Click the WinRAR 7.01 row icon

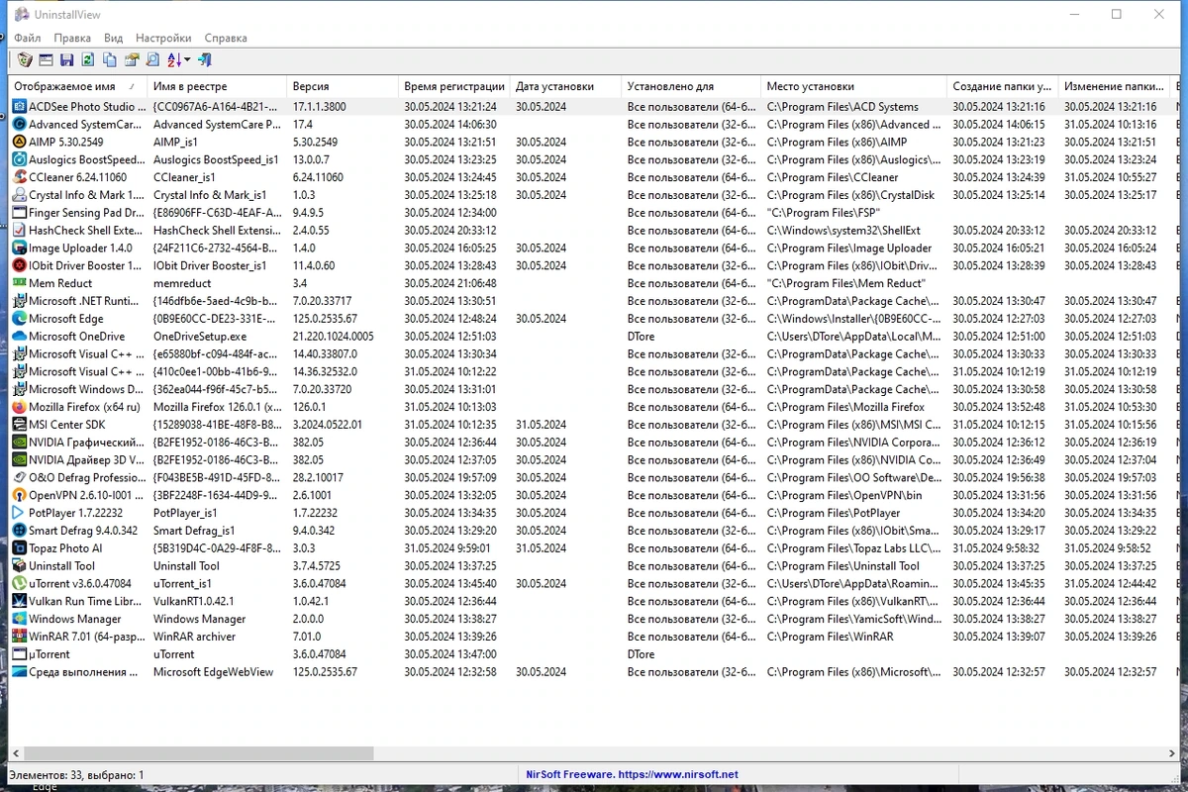click(19, 637)
